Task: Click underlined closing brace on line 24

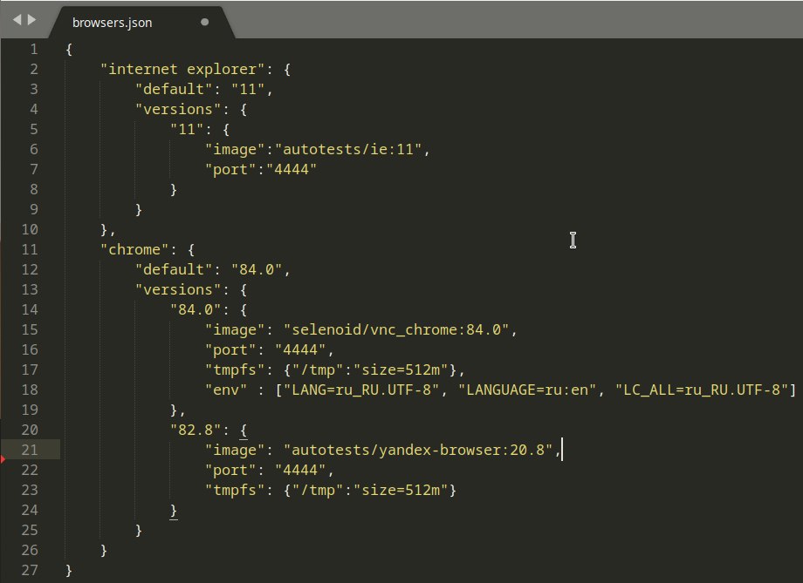Action: (174, 511)
